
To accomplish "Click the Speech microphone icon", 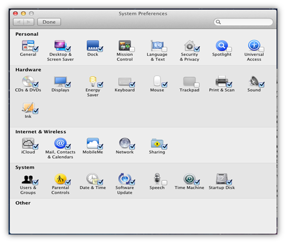I will tap(157, 179).
